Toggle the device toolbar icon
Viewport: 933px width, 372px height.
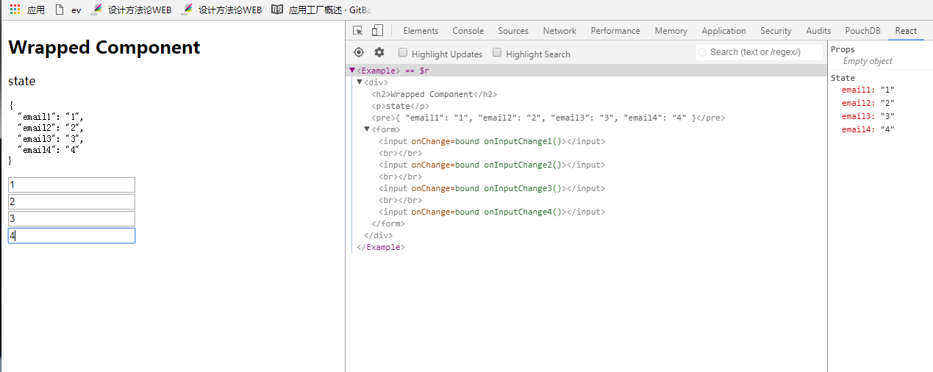click(377, 30)
